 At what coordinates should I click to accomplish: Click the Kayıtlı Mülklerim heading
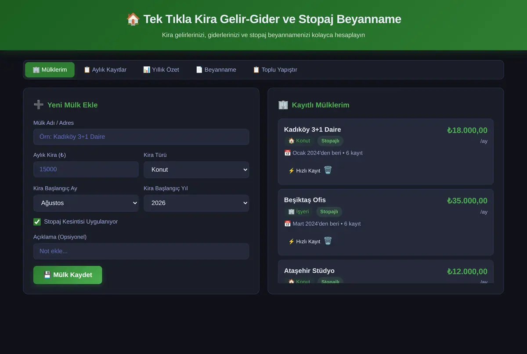tap(321, 105)
